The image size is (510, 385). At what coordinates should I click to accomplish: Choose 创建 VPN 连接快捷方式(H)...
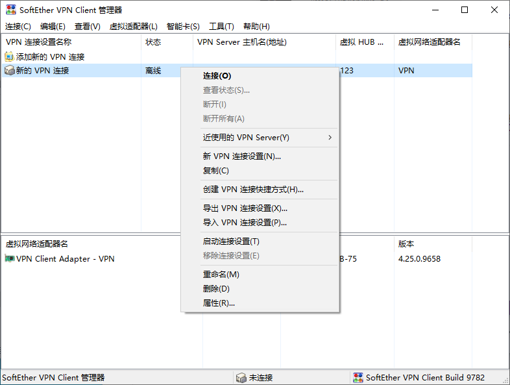pos(260,190)
